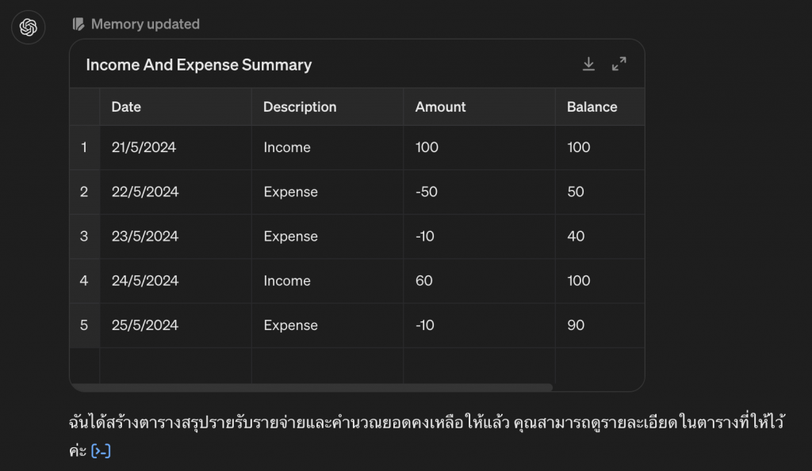Select the Description column header
This screenshot has height=471, width=812.
pos(327,107)
